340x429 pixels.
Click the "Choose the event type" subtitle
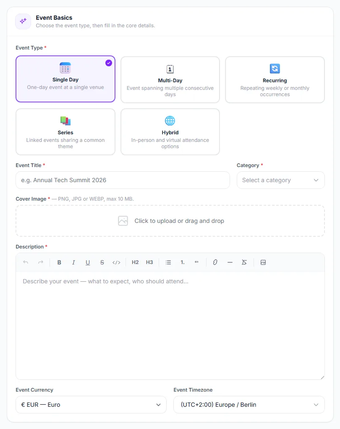tap(95, 26)
